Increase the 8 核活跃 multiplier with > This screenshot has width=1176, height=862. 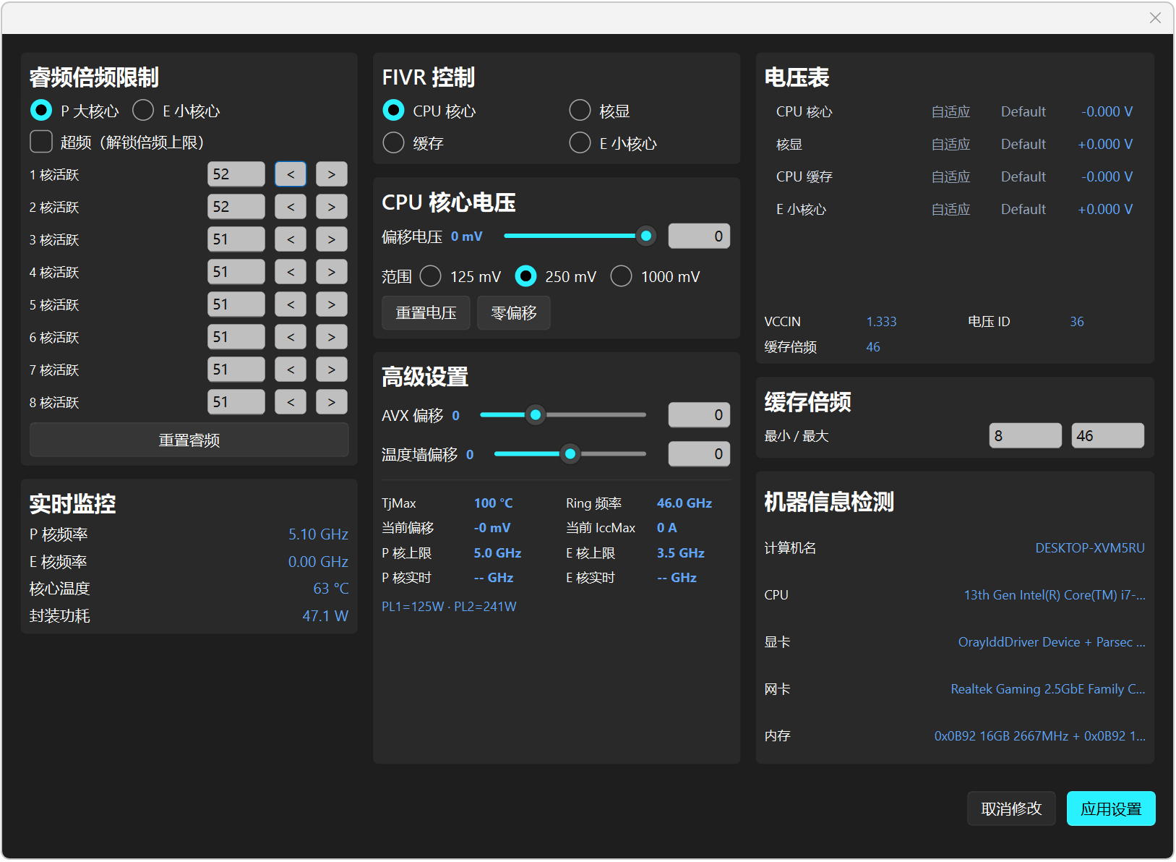pyautogui.click(x=331, y=402)
